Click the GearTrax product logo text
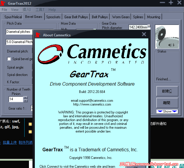184x168 pixels. tap(89, 74)
